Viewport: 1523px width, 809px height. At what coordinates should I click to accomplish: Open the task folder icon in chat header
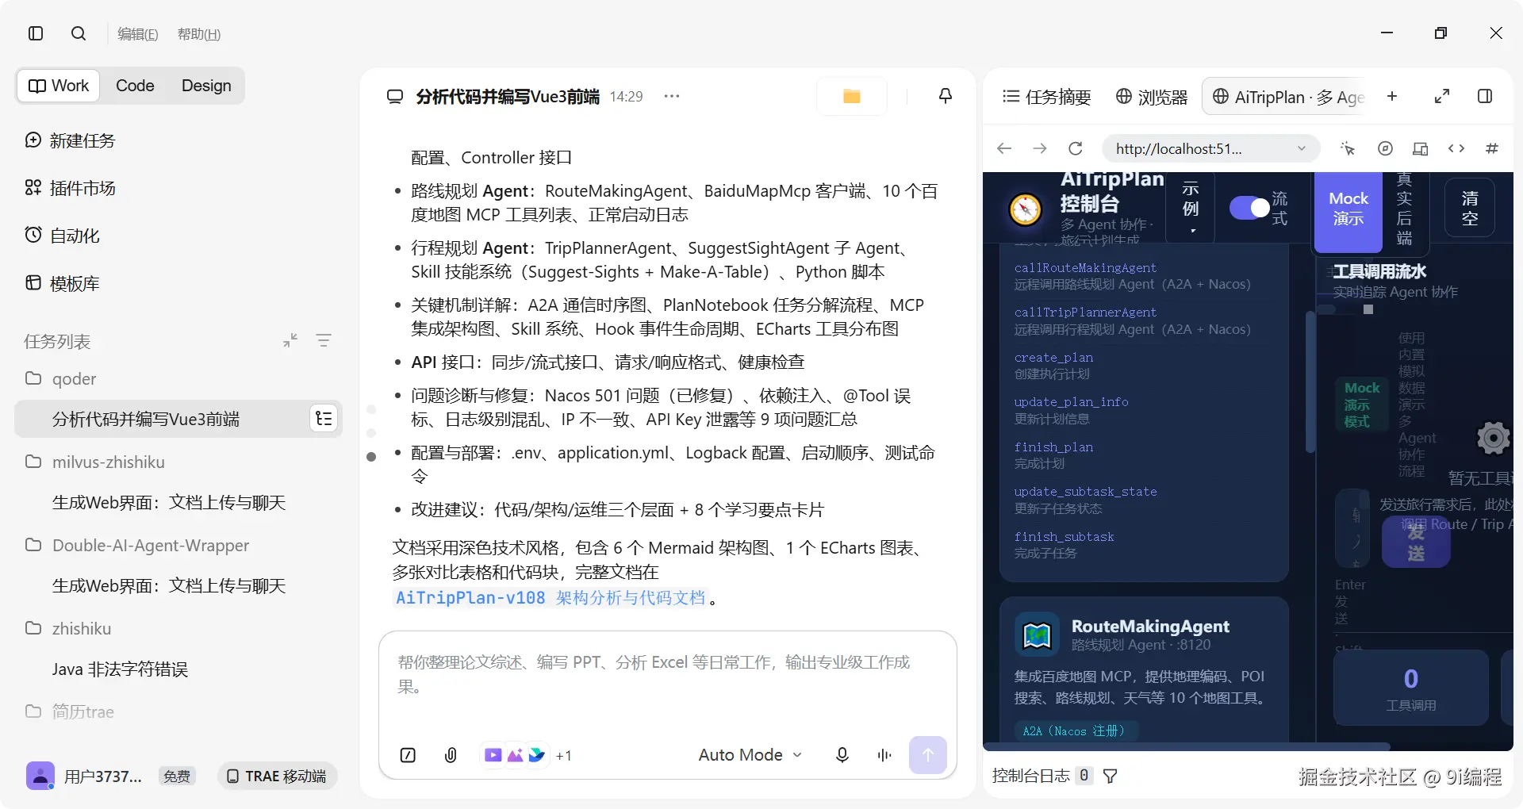click(x=852, y=96)
